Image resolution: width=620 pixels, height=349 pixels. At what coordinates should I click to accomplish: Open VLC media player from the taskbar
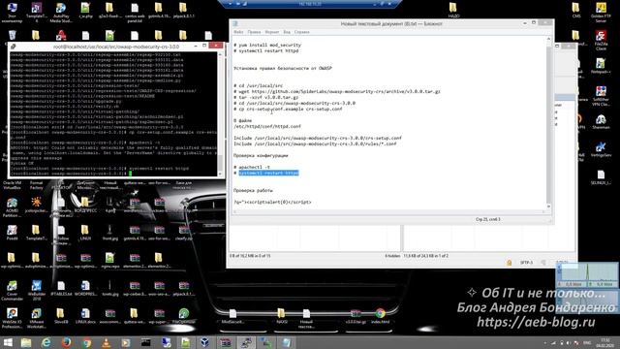(x=106, y=342)
